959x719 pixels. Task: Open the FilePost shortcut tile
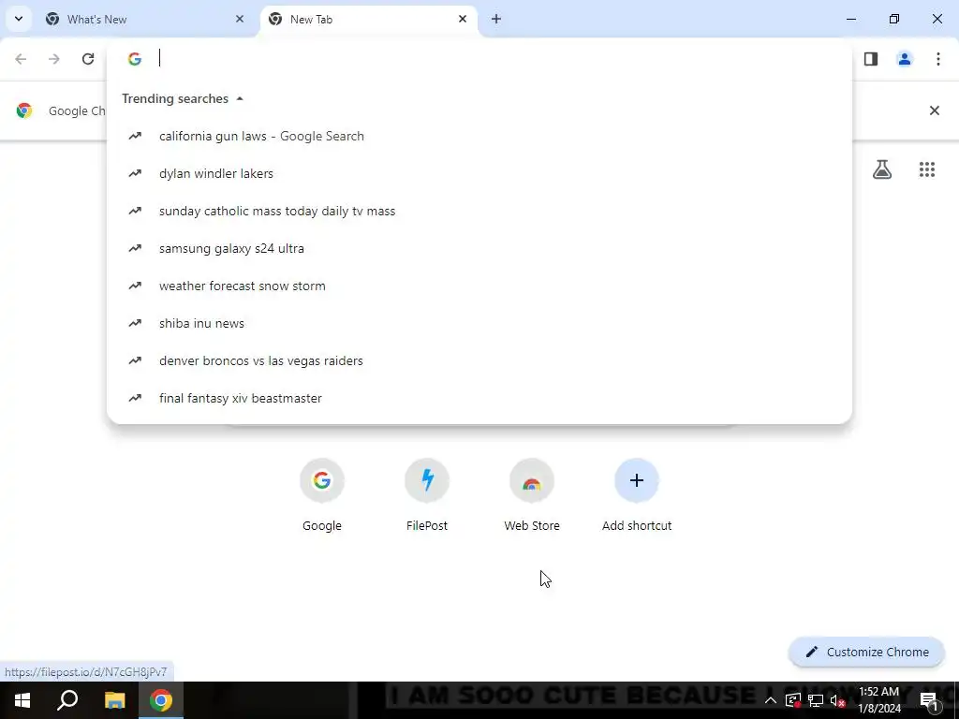(427, 495)
